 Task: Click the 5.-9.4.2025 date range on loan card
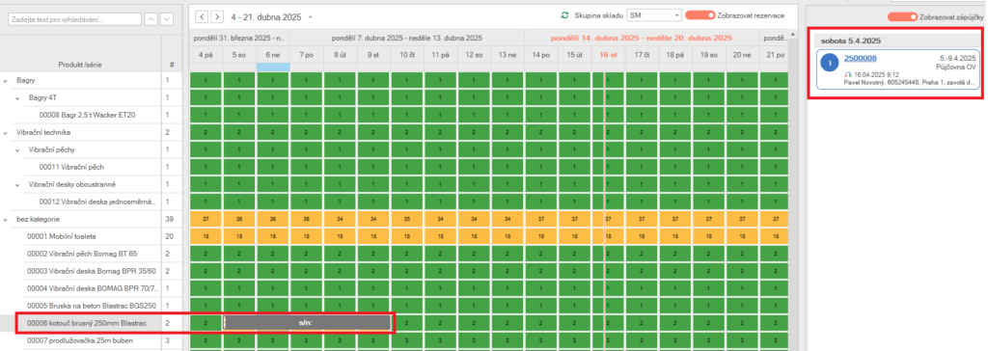(x=957, y=58)
